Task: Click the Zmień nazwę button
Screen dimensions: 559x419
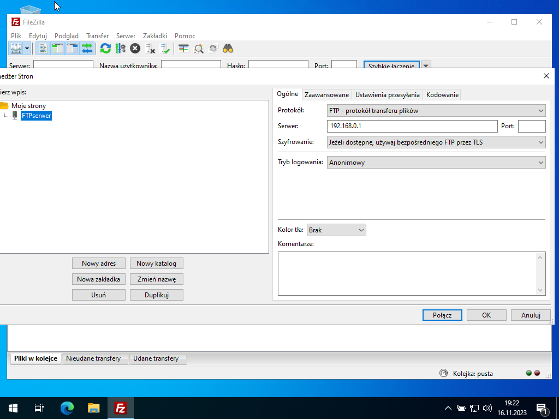Action: [157, 279]
